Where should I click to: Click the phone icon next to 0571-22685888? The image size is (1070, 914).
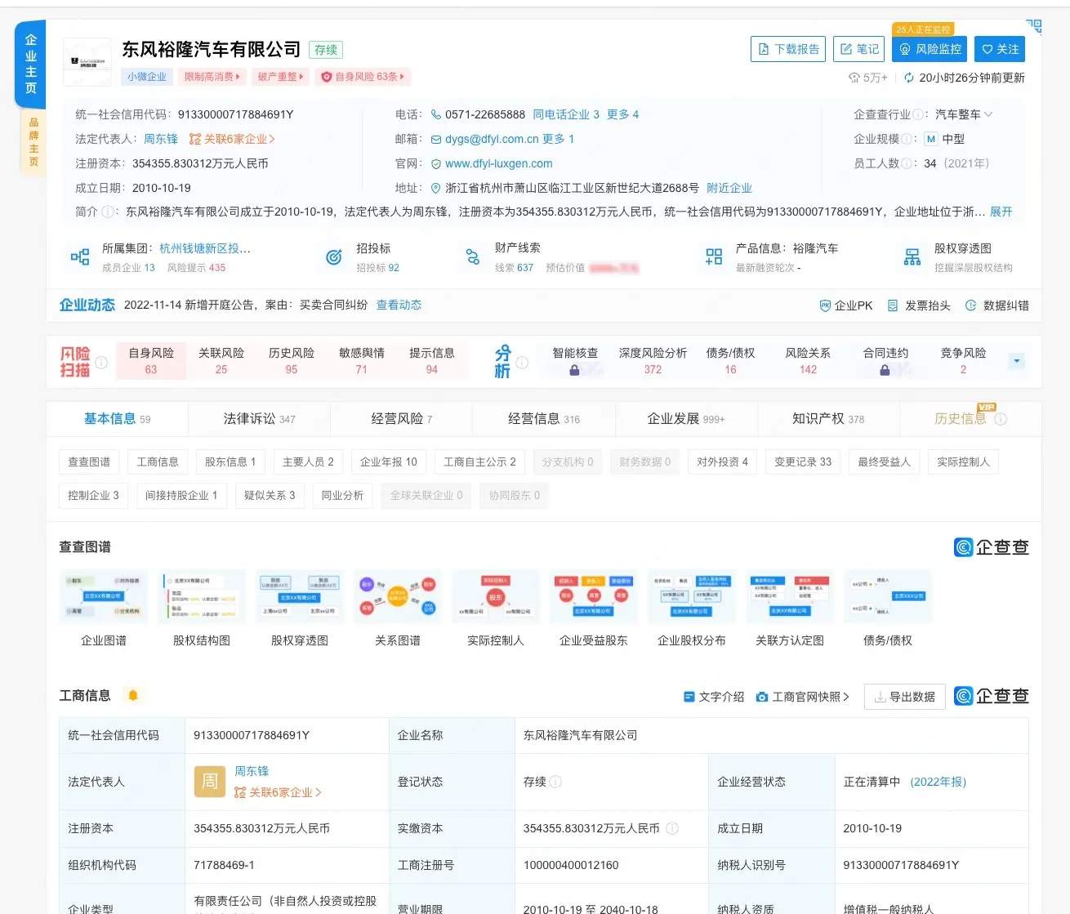[436, 114]
